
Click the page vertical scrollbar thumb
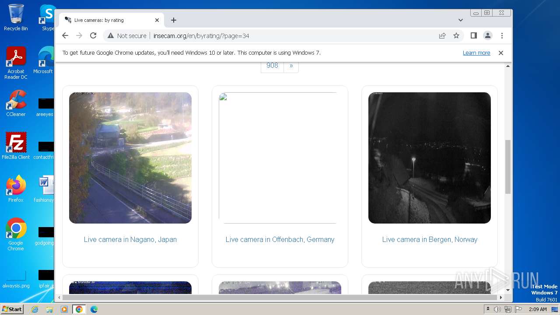[x=508, y=167]
